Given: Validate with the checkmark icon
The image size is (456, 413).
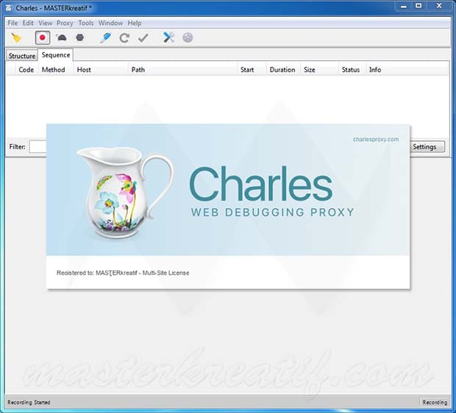Looking at the screenshot, I should (143, 37).
